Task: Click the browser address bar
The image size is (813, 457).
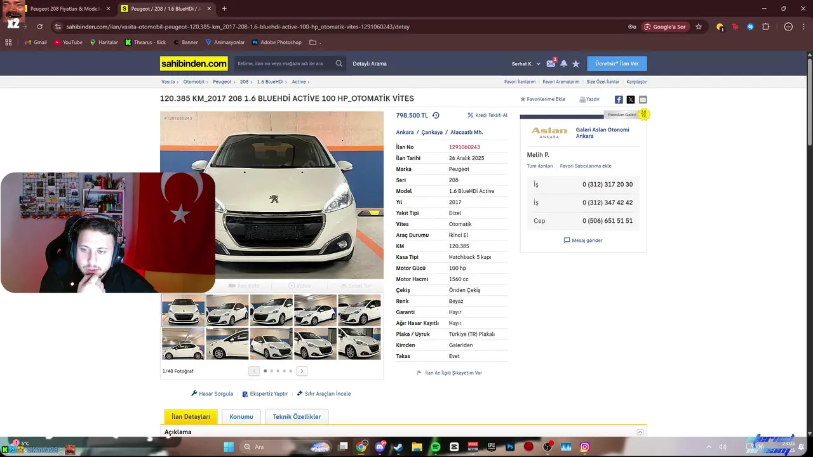Action: [x=343, y=27]
